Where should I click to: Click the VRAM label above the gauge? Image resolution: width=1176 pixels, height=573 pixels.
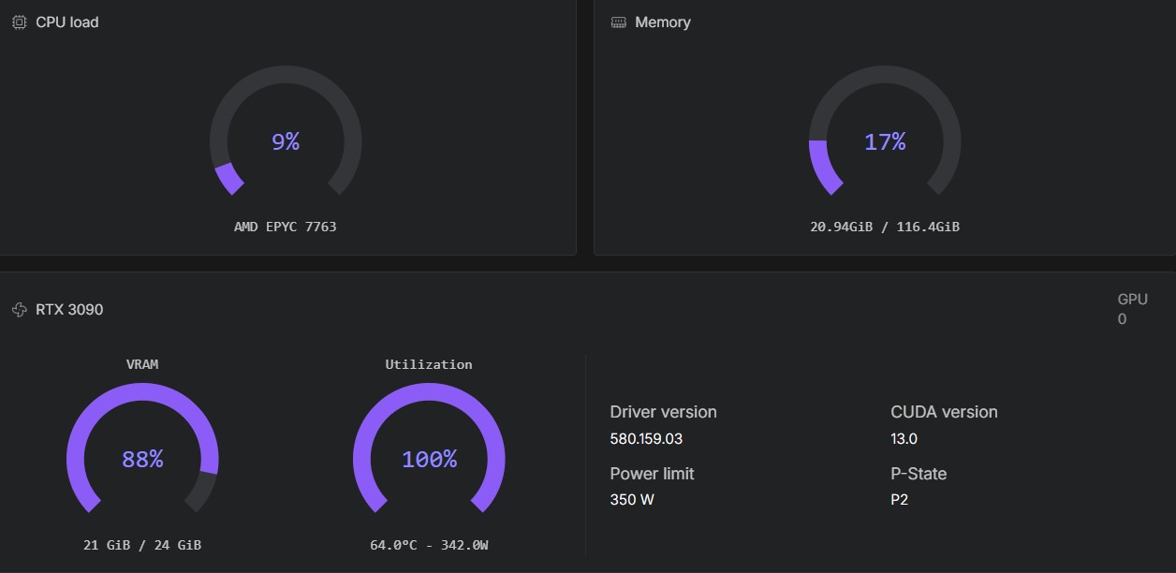(142, 364)
